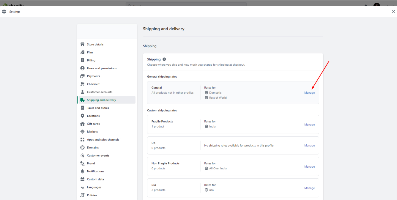Click the "2 products" count text
Viewport: 397px width, 200px height.
click(x=158, y=190)
